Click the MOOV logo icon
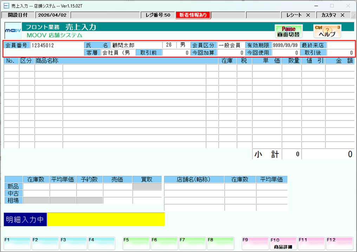 (13, 32)
